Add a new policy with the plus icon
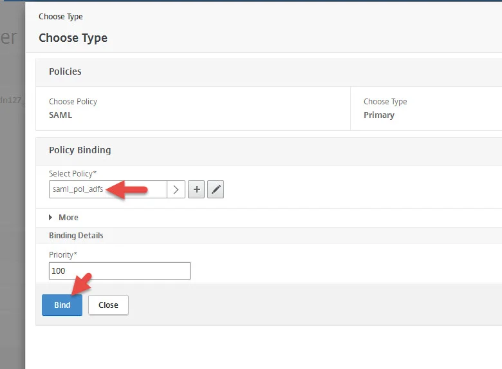This screenshot has height=369, width=502. coord(196,189)
